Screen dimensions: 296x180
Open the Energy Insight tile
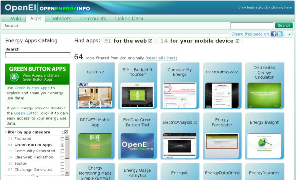pos(264,136)
